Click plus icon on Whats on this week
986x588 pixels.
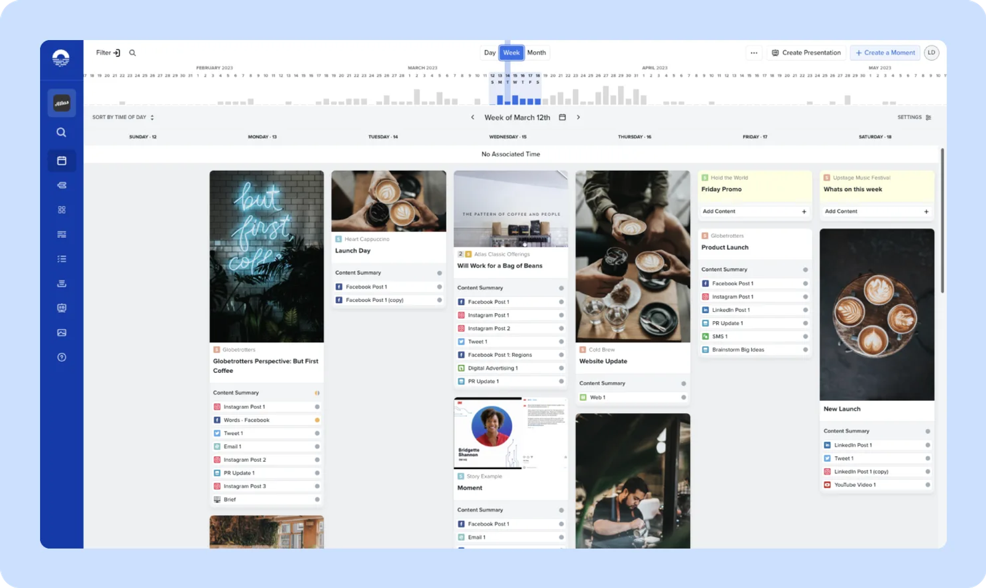point(926,211)
